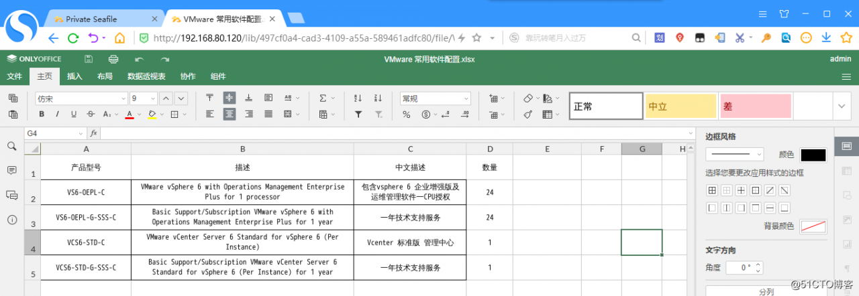Sort descending Z to A
The image size is (859, 296).
[x=378, y=98]
